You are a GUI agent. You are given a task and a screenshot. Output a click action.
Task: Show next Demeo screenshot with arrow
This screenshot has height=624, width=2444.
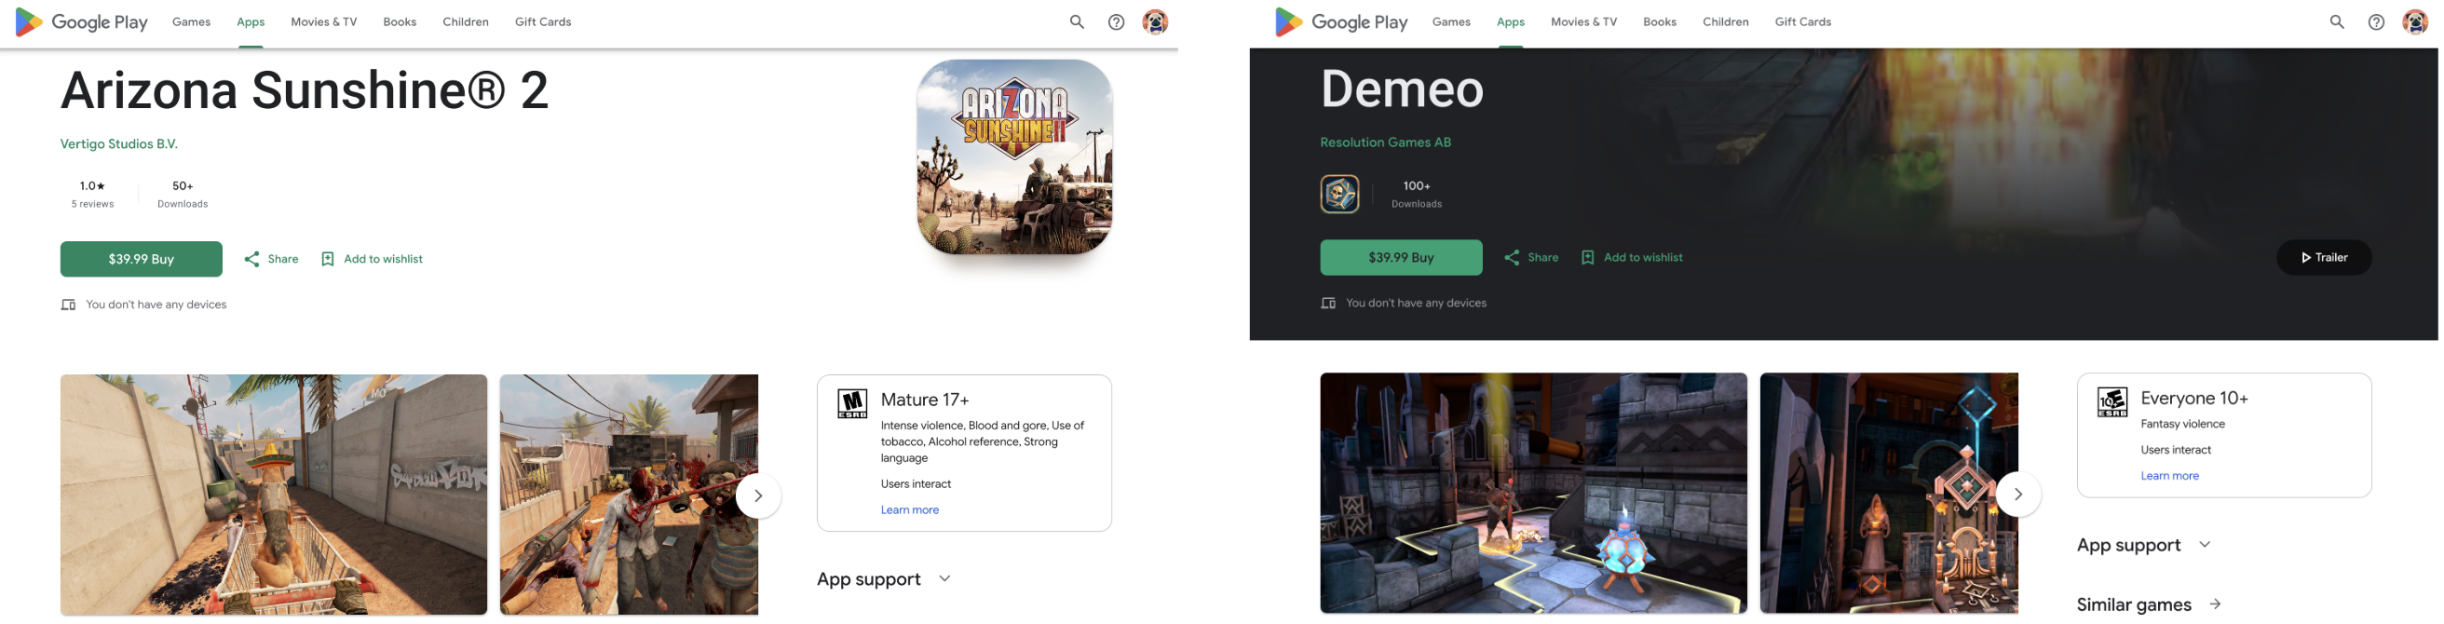2018,493
